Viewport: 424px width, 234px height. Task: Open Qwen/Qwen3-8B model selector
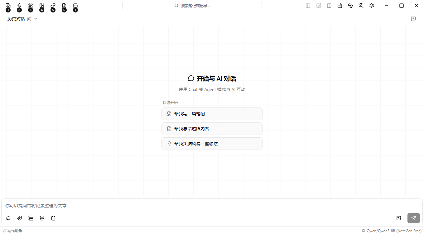(392, 231)
